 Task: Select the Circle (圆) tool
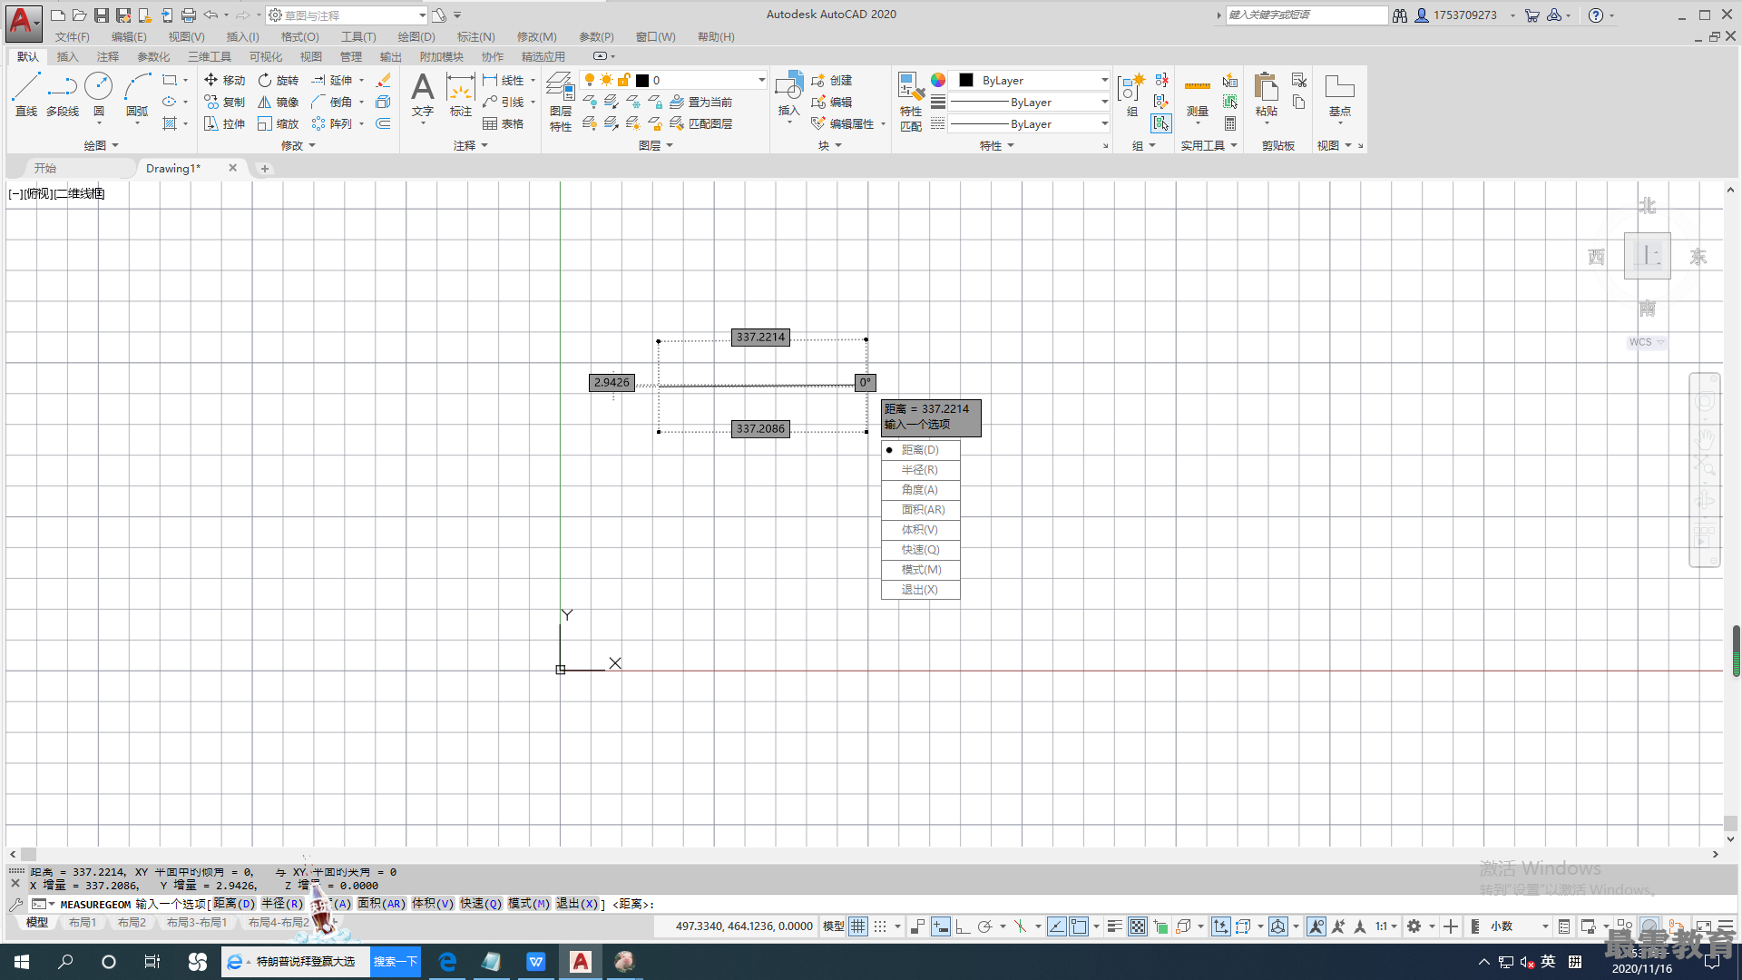point(98,94)
